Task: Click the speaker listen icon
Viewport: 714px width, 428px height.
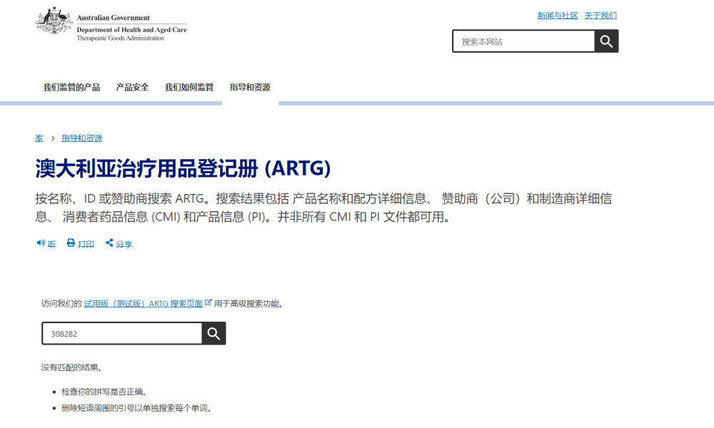Action: pyautogui.click(x=41, y=243)
